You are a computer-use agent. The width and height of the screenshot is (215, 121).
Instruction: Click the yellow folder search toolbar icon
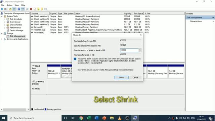tap(42, 9)
